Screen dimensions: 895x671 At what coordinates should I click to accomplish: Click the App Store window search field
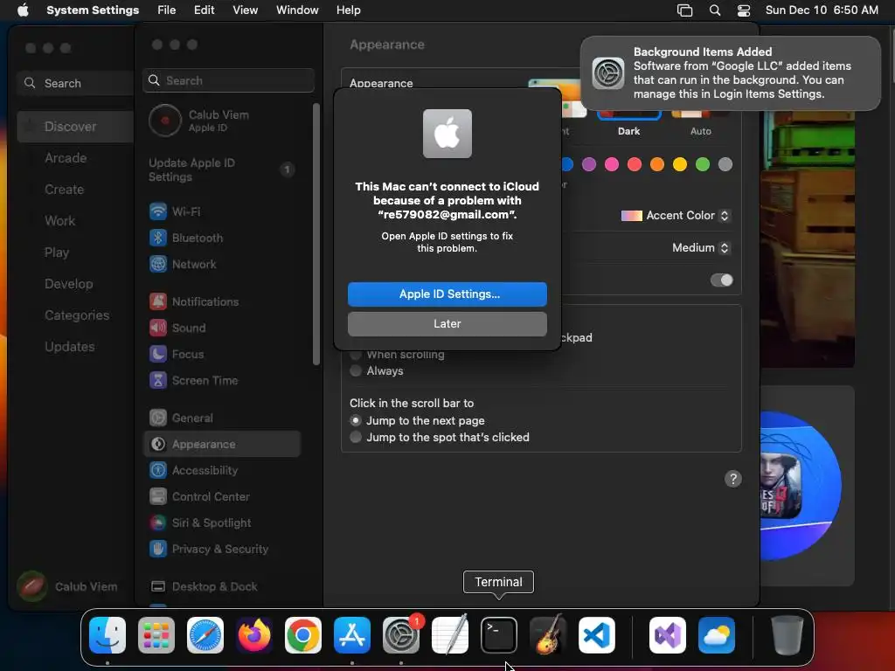(75, 83)
